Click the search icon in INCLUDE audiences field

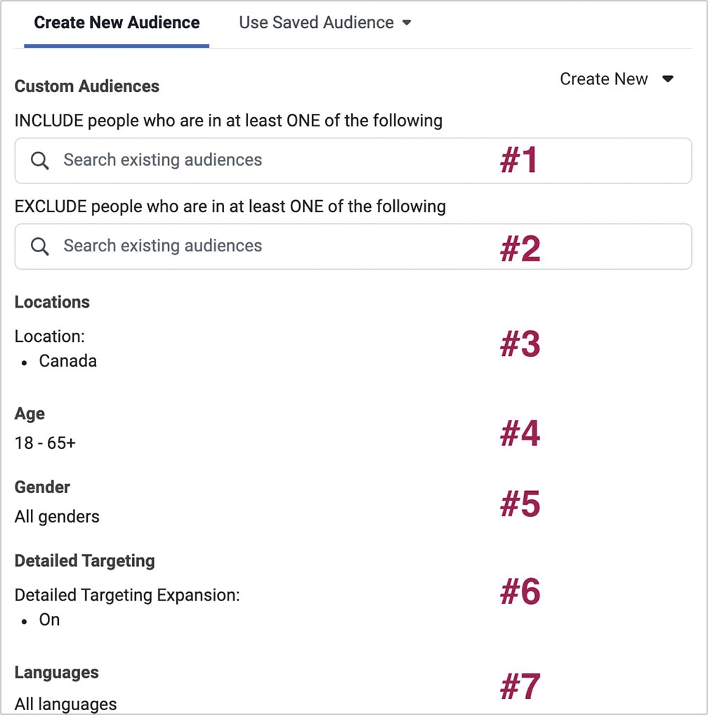[40, 161]
